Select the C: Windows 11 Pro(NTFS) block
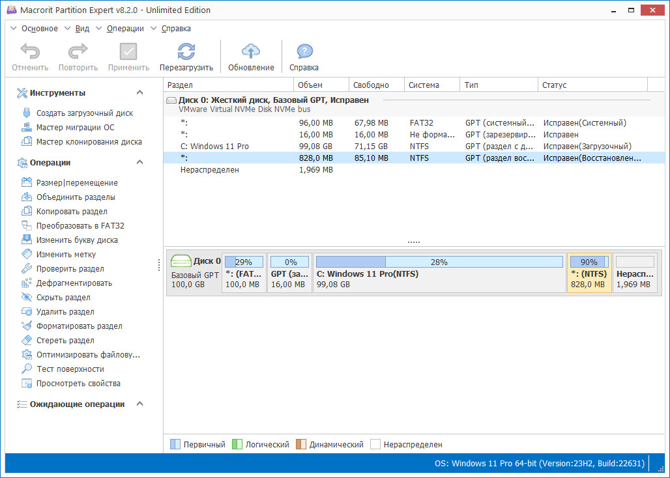The height and width of the screenshot is (478, 670). [x=440, y=273]
